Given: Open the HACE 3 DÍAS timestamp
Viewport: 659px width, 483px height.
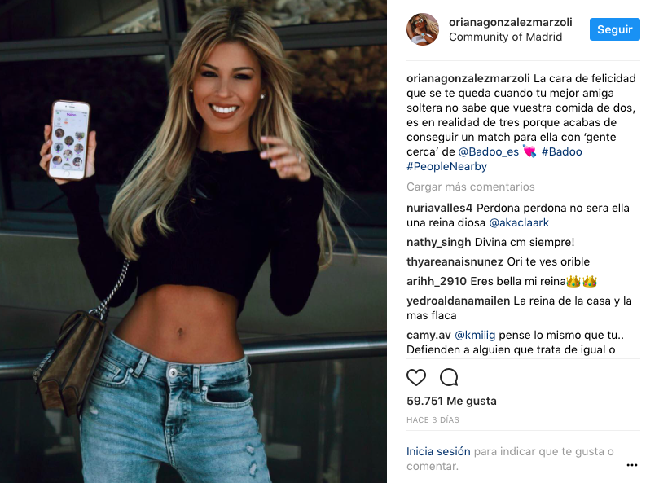Looking at the screenshot, I should click(x=433, y=420).
